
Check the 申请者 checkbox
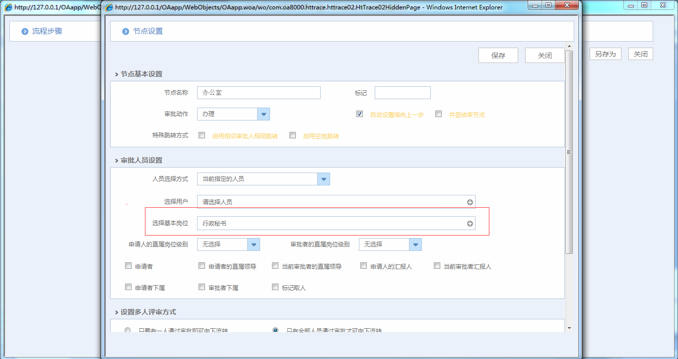pyautogui.click(x=128, y=265)
